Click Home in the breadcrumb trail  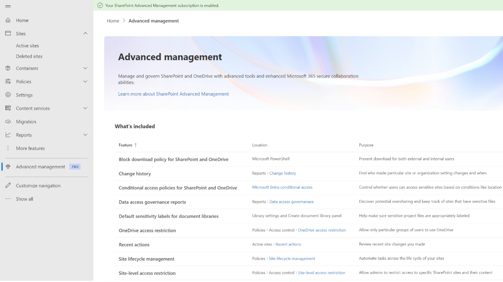tap(113, 21)
